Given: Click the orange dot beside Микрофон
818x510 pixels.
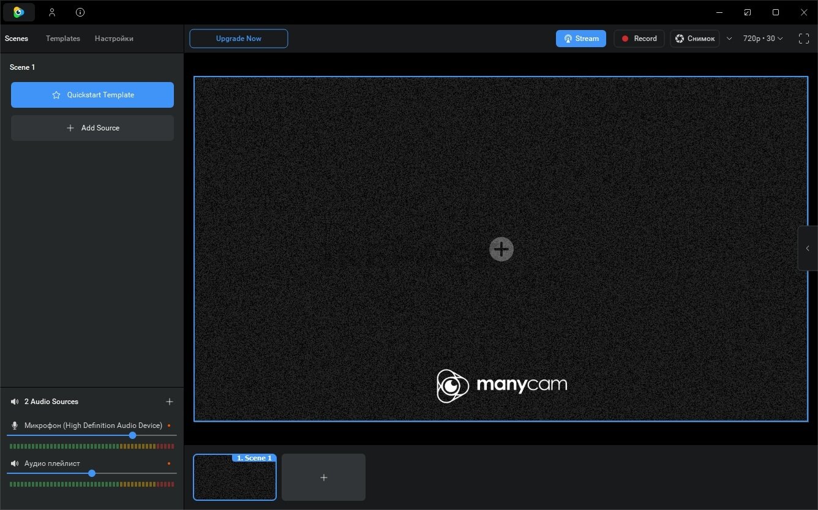Looking at the screenshot, I should pos(169,426).
